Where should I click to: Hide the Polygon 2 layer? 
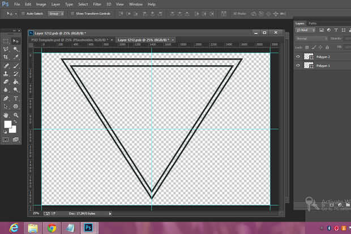pos(298,57)
